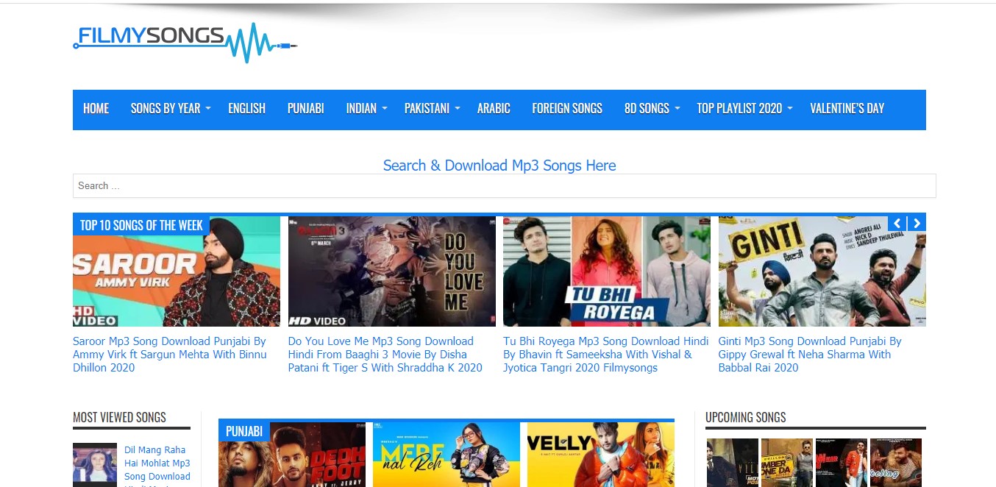
Task: Expand the Top Playlist 2020 menu
Action: tap(744, 109)
